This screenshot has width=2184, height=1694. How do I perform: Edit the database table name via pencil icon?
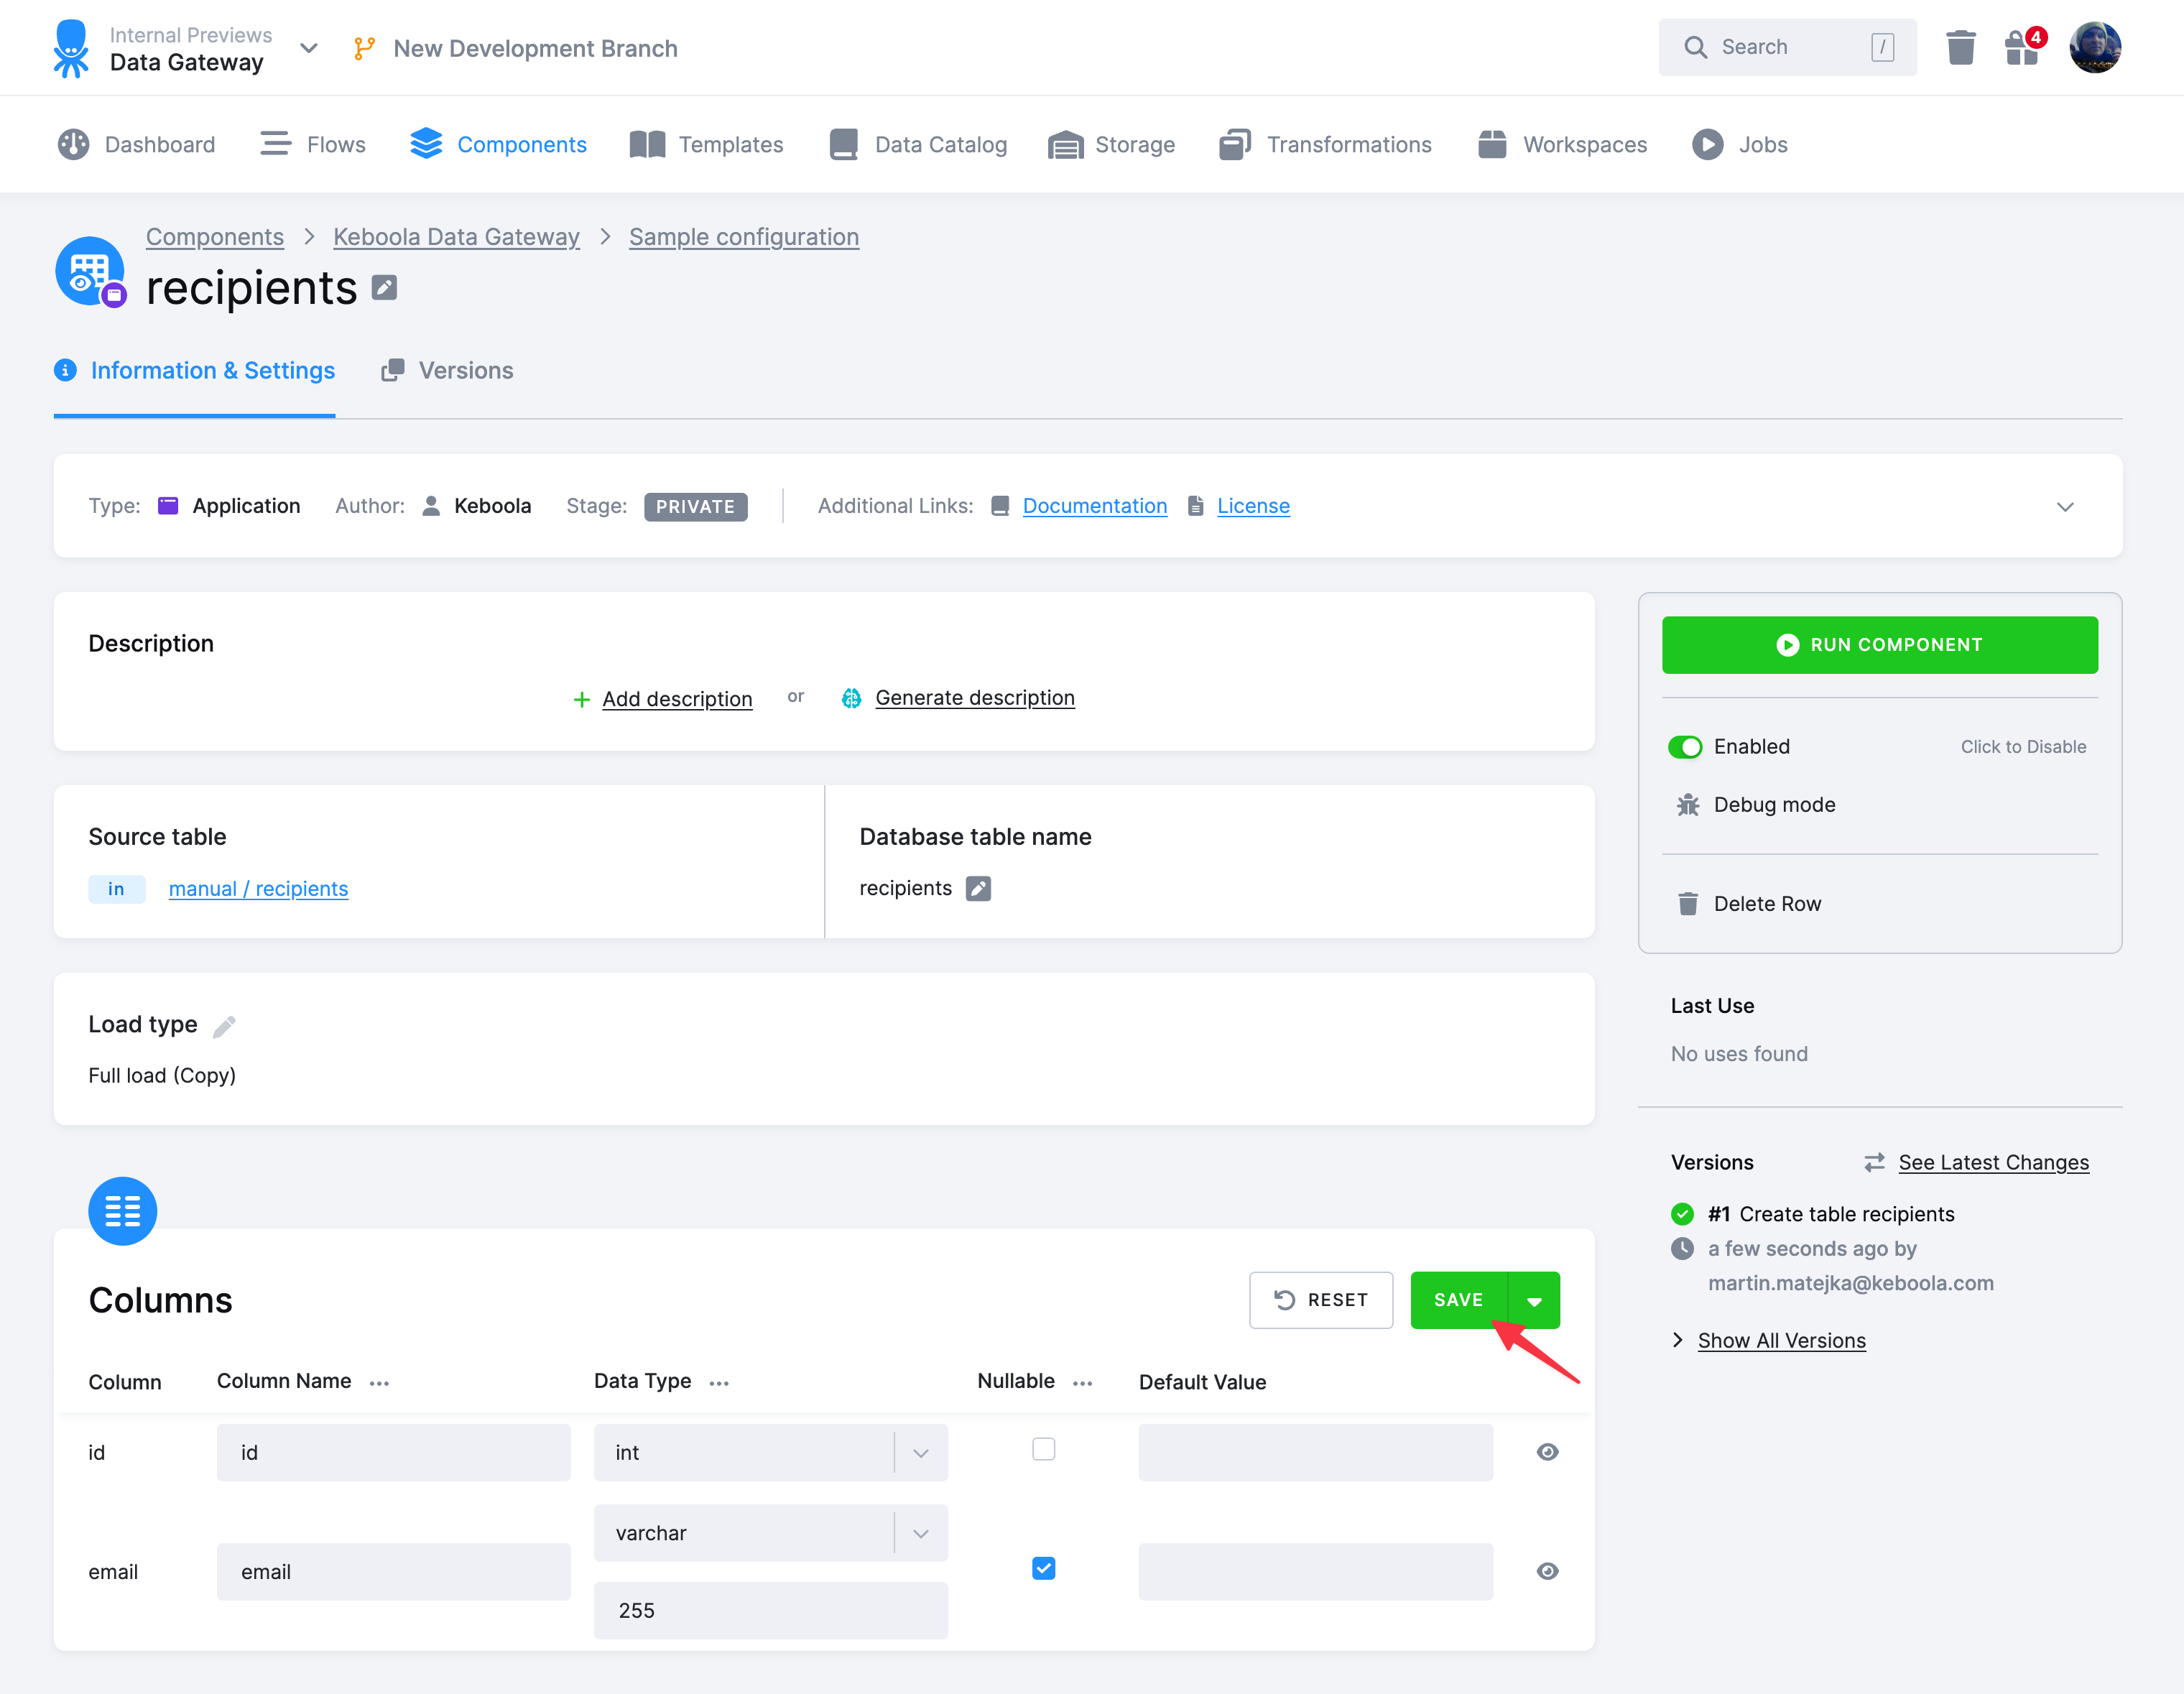pos(978,888)
